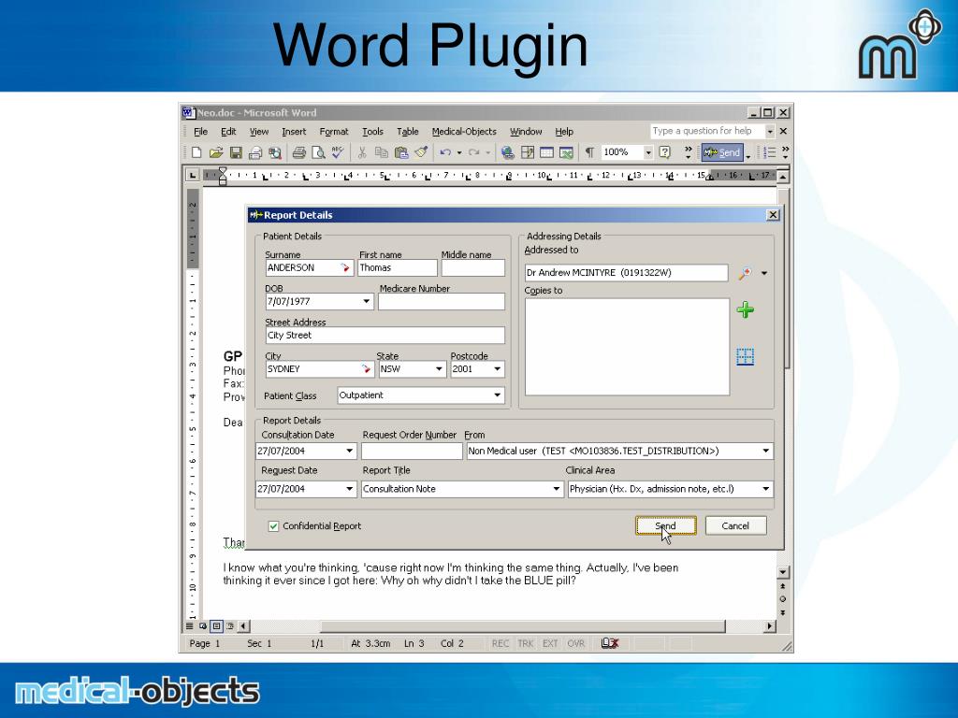
Task: Click the Copies to list box
Action: click(627, 347)
